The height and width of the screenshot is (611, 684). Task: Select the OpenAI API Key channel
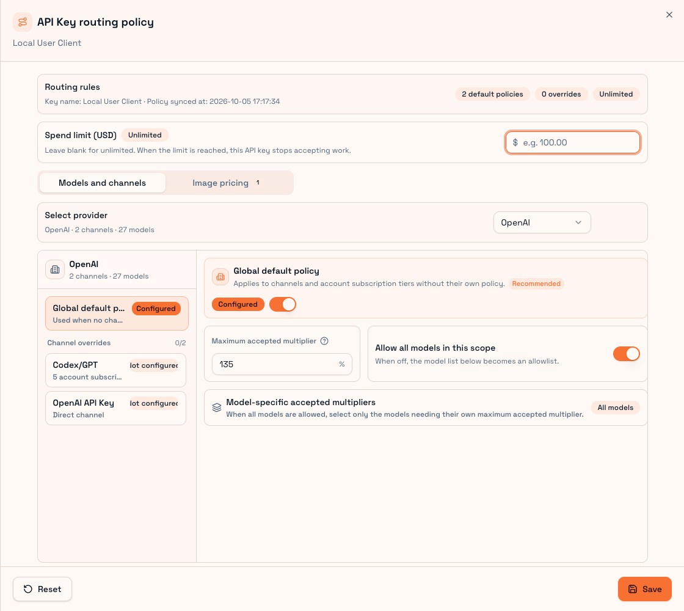[115, 408]
